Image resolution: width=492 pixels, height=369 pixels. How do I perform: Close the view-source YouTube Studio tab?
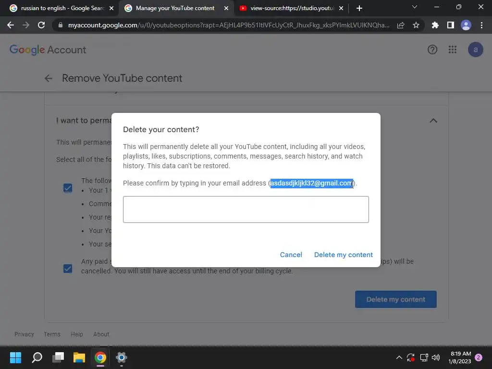click(x=341, y=8)
